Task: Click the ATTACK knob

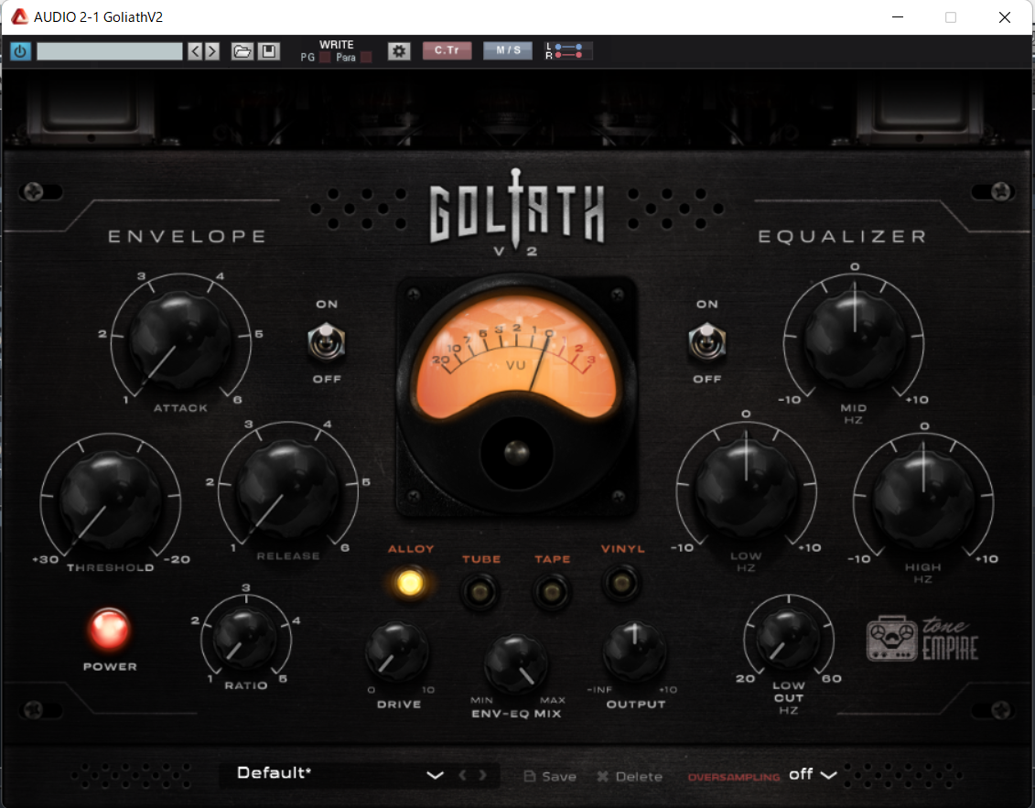Action: [x=180, y=340]
